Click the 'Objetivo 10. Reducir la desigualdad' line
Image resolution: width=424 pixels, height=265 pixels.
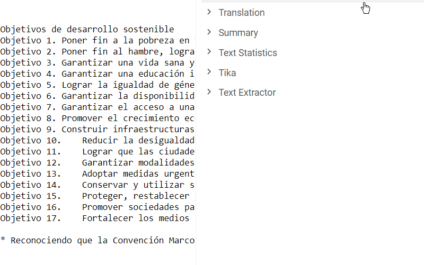[x=98, y=140]
